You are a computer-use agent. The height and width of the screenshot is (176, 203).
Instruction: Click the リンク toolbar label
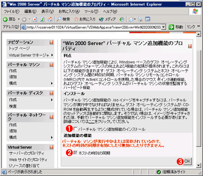pyautogui.click(x=191, y=27)
